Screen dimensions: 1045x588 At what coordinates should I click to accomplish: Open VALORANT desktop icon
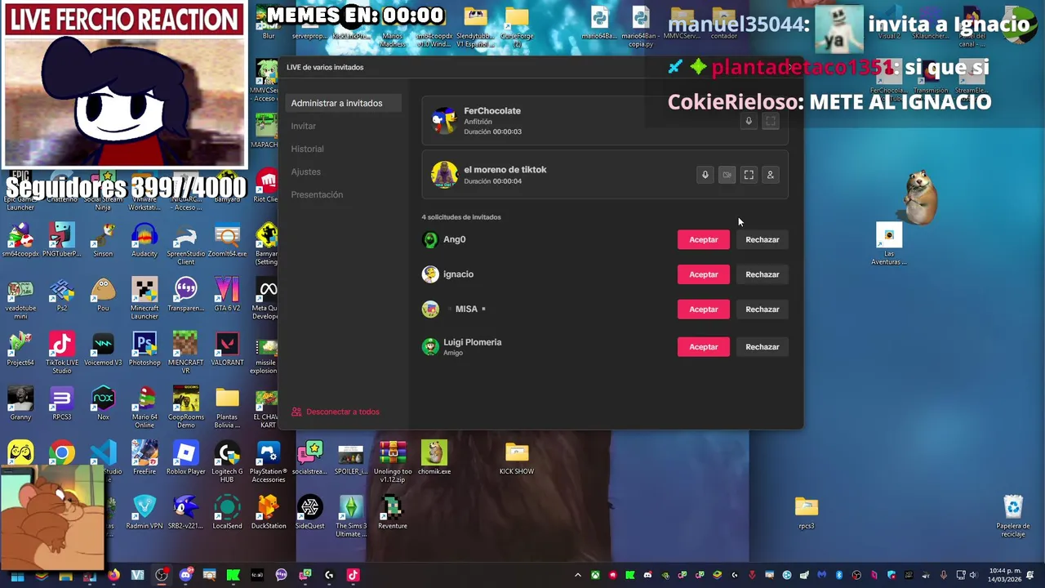click(x=227, y=349)
